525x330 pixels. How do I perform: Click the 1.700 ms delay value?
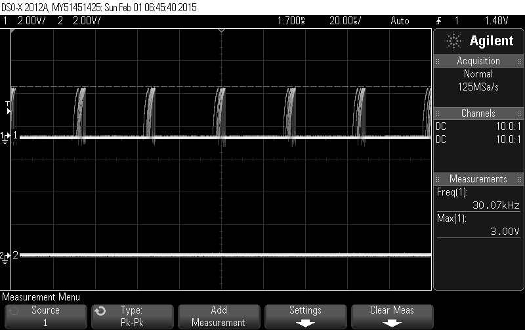click(x=291, y=21)
